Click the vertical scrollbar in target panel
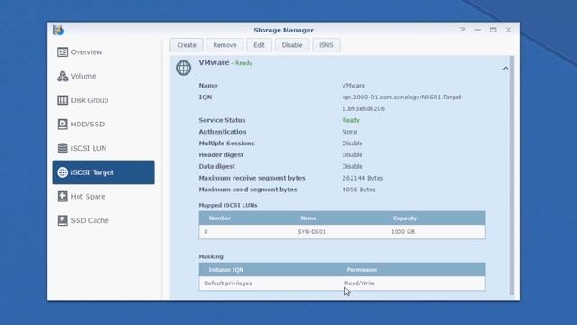The height and width of the screenshot is (325, 577). (x=511, y=175)
